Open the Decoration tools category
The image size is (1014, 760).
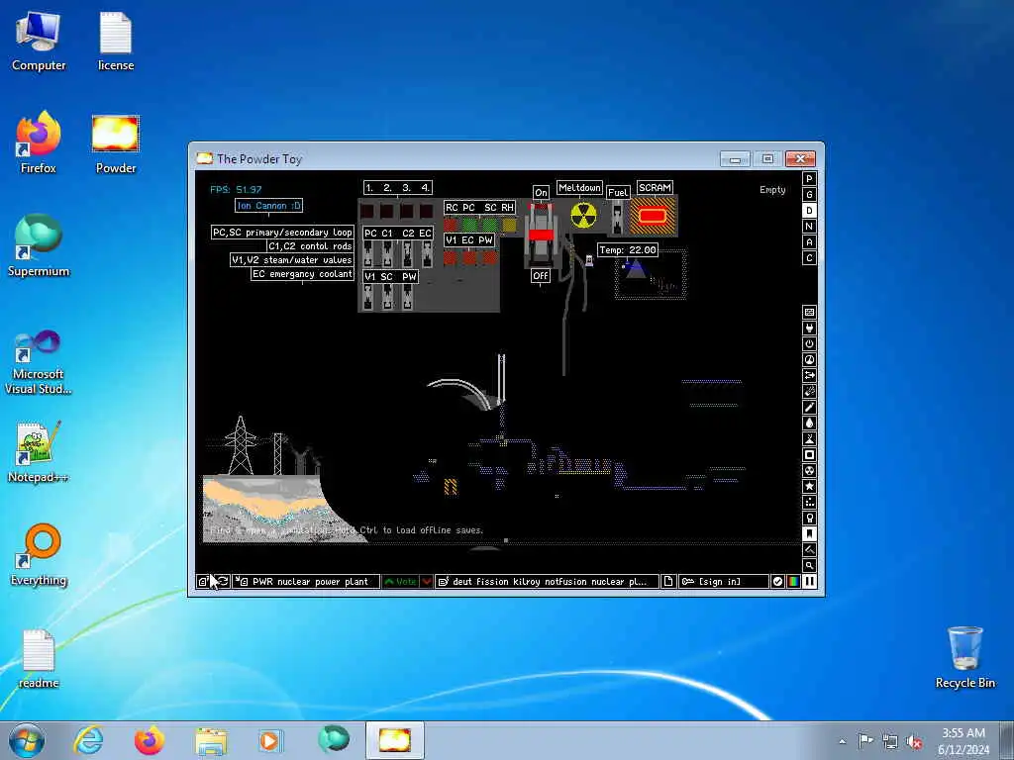(x=809, y=549)
